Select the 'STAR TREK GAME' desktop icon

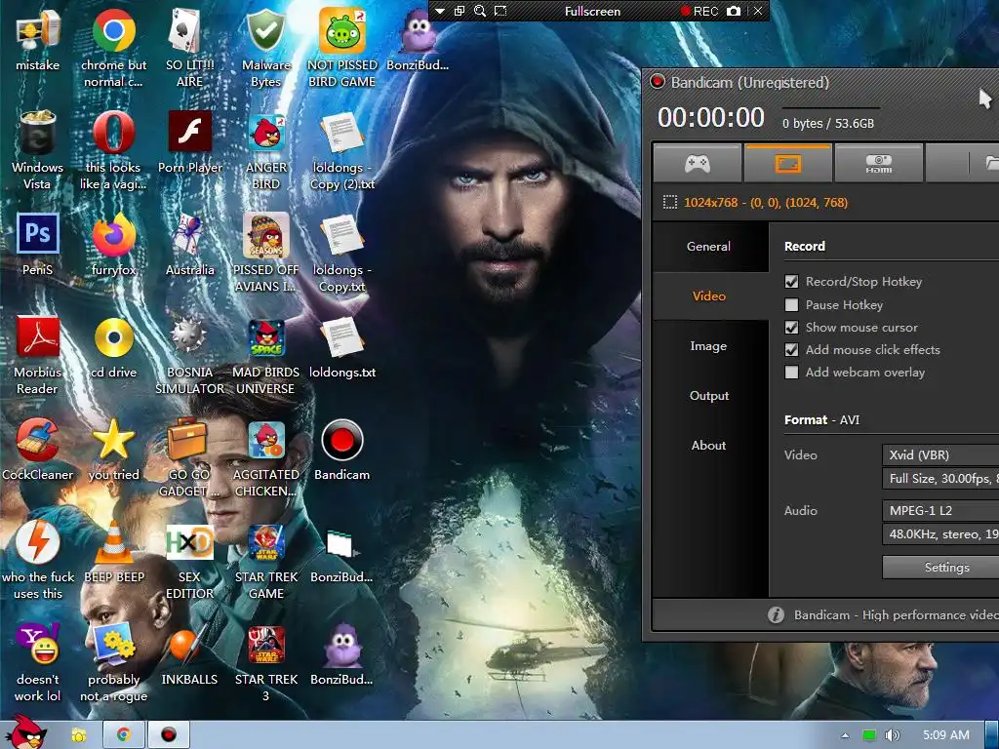(x=265, y=561)
